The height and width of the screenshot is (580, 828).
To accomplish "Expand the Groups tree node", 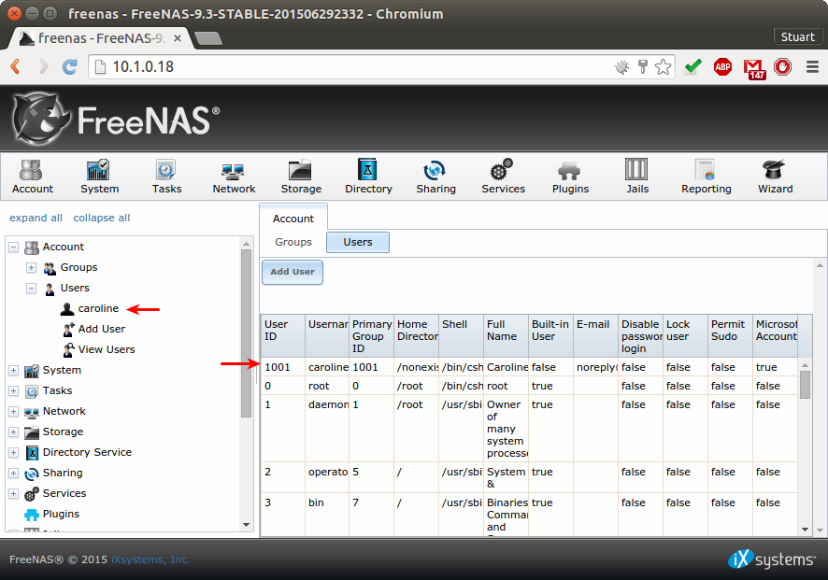I will [31, 267].
